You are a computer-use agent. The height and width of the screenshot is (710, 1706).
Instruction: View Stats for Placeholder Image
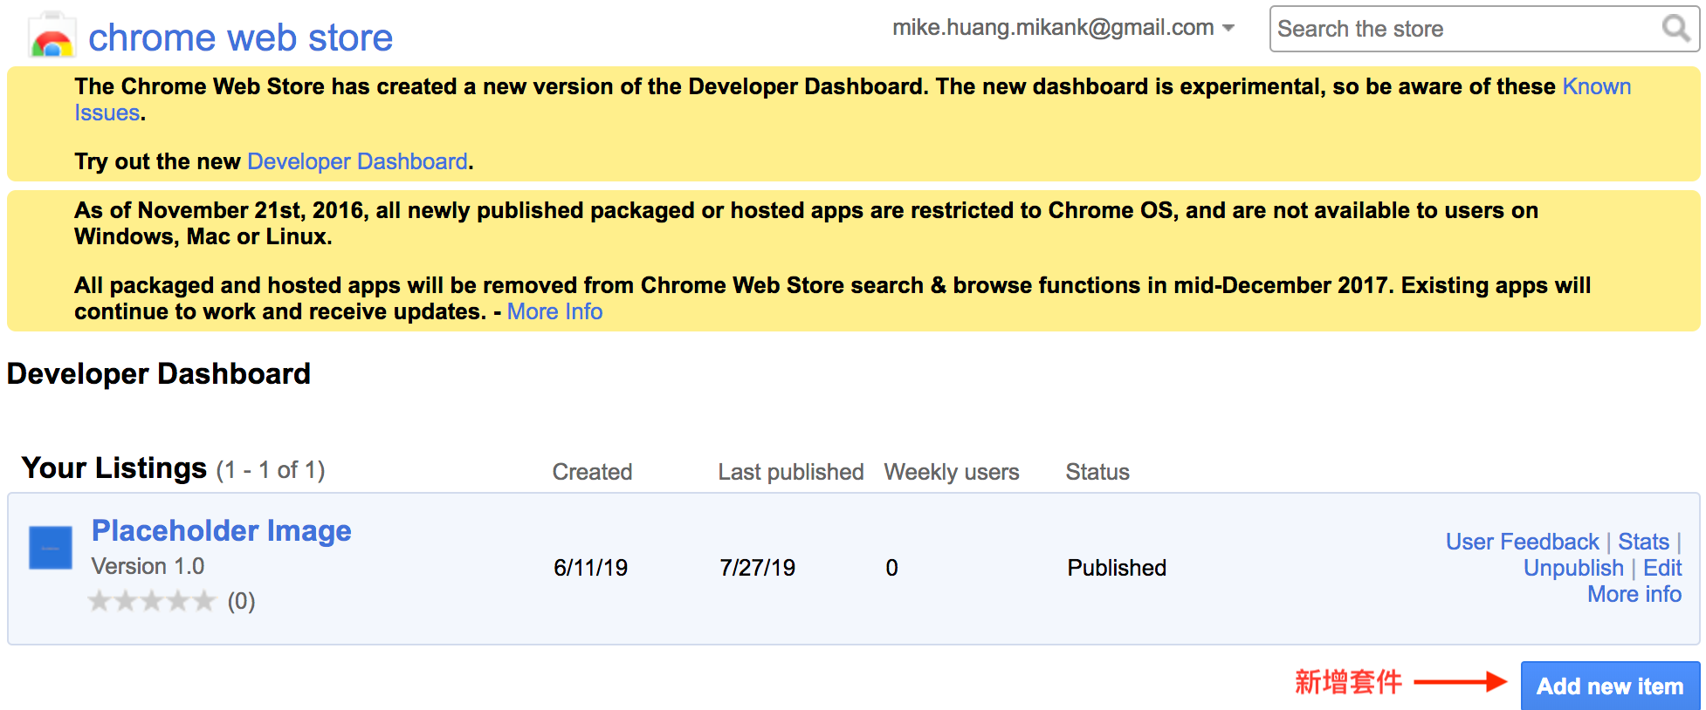[x=1643, y=542]
